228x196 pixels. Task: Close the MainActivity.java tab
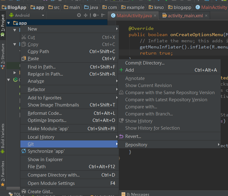(155, 15)
